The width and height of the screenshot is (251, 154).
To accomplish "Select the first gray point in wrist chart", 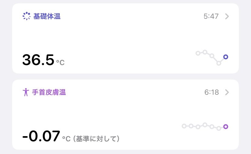I will [x=184, y=126].
